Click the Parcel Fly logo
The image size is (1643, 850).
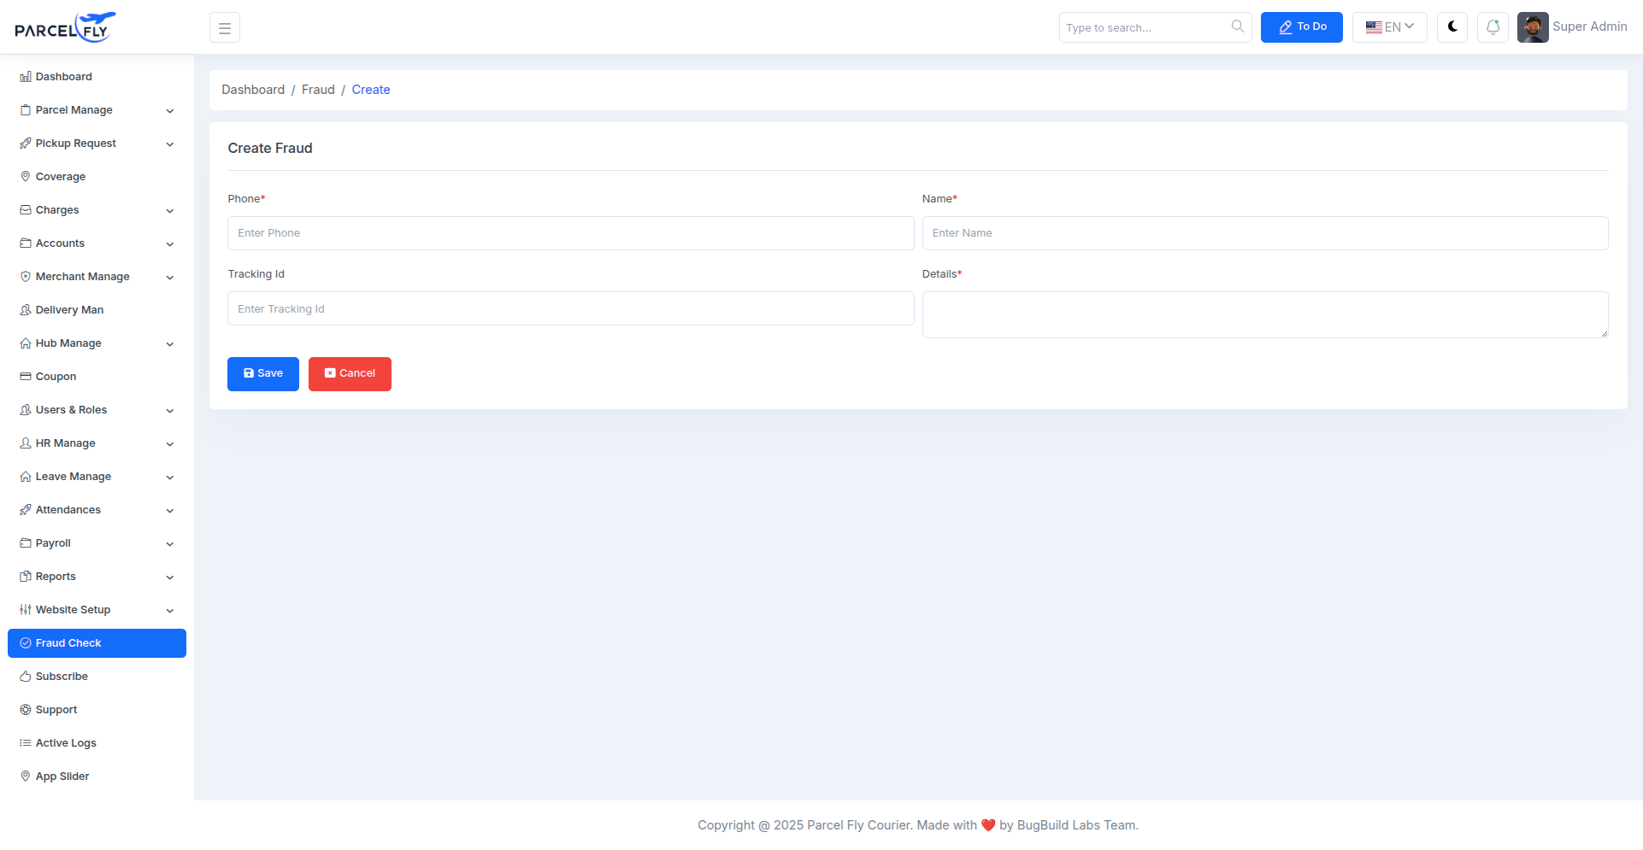(65, 27)
